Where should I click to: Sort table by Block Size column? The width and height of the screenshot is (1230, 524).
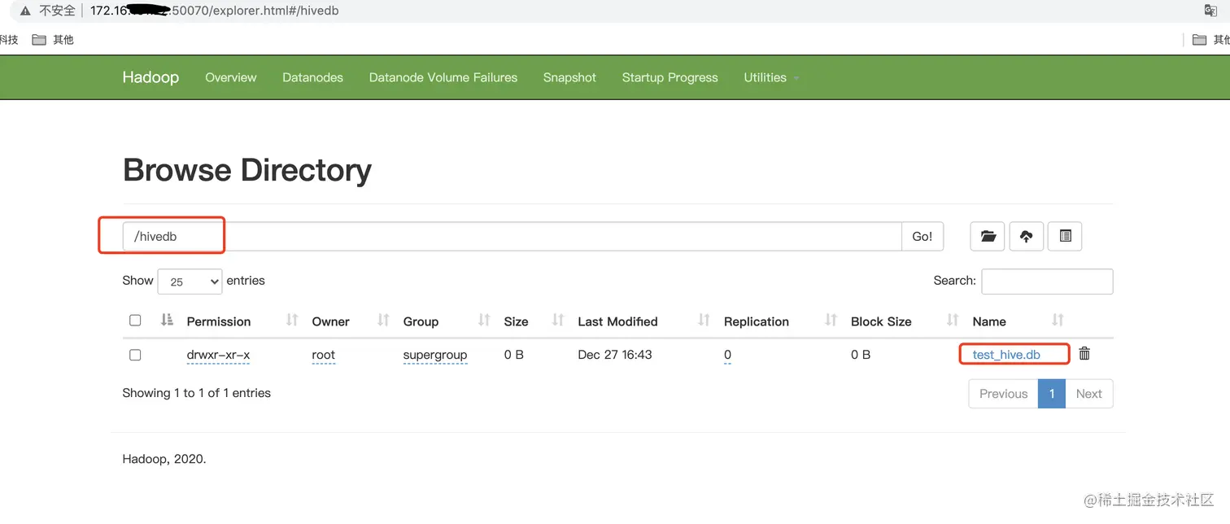tap(881, 321)
